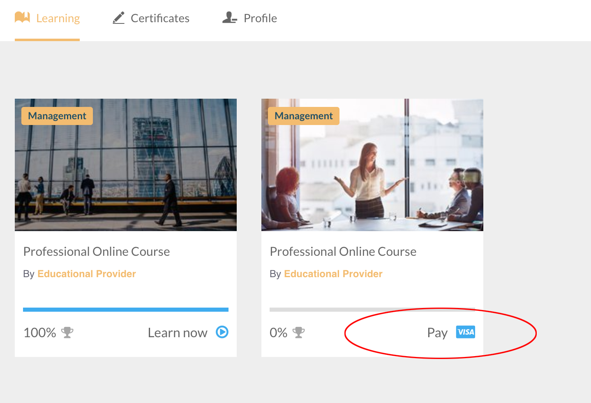Image resolution: width=591 pixels, height=403 pixels.
Task: Click Pay on the 0% course
Action: click(x=437, y=332)
